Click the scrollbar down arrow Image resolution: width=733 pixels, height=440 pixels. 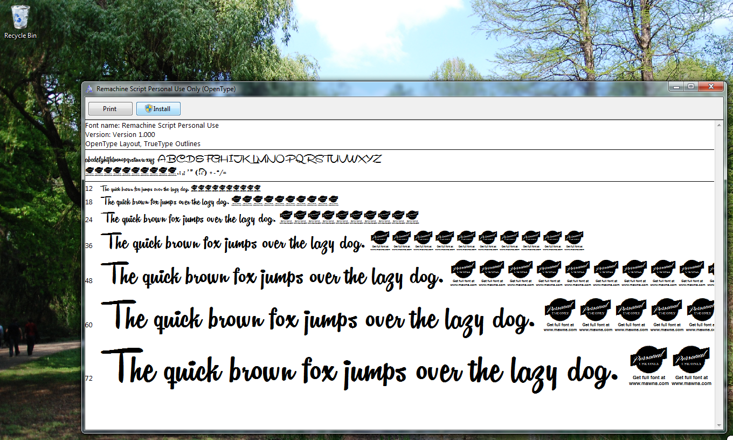[x=718, y=425]
